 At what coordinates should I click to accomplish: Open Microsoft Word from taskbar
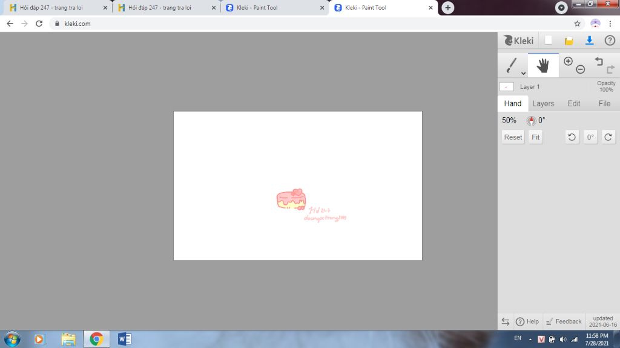(x=125, y=340)
